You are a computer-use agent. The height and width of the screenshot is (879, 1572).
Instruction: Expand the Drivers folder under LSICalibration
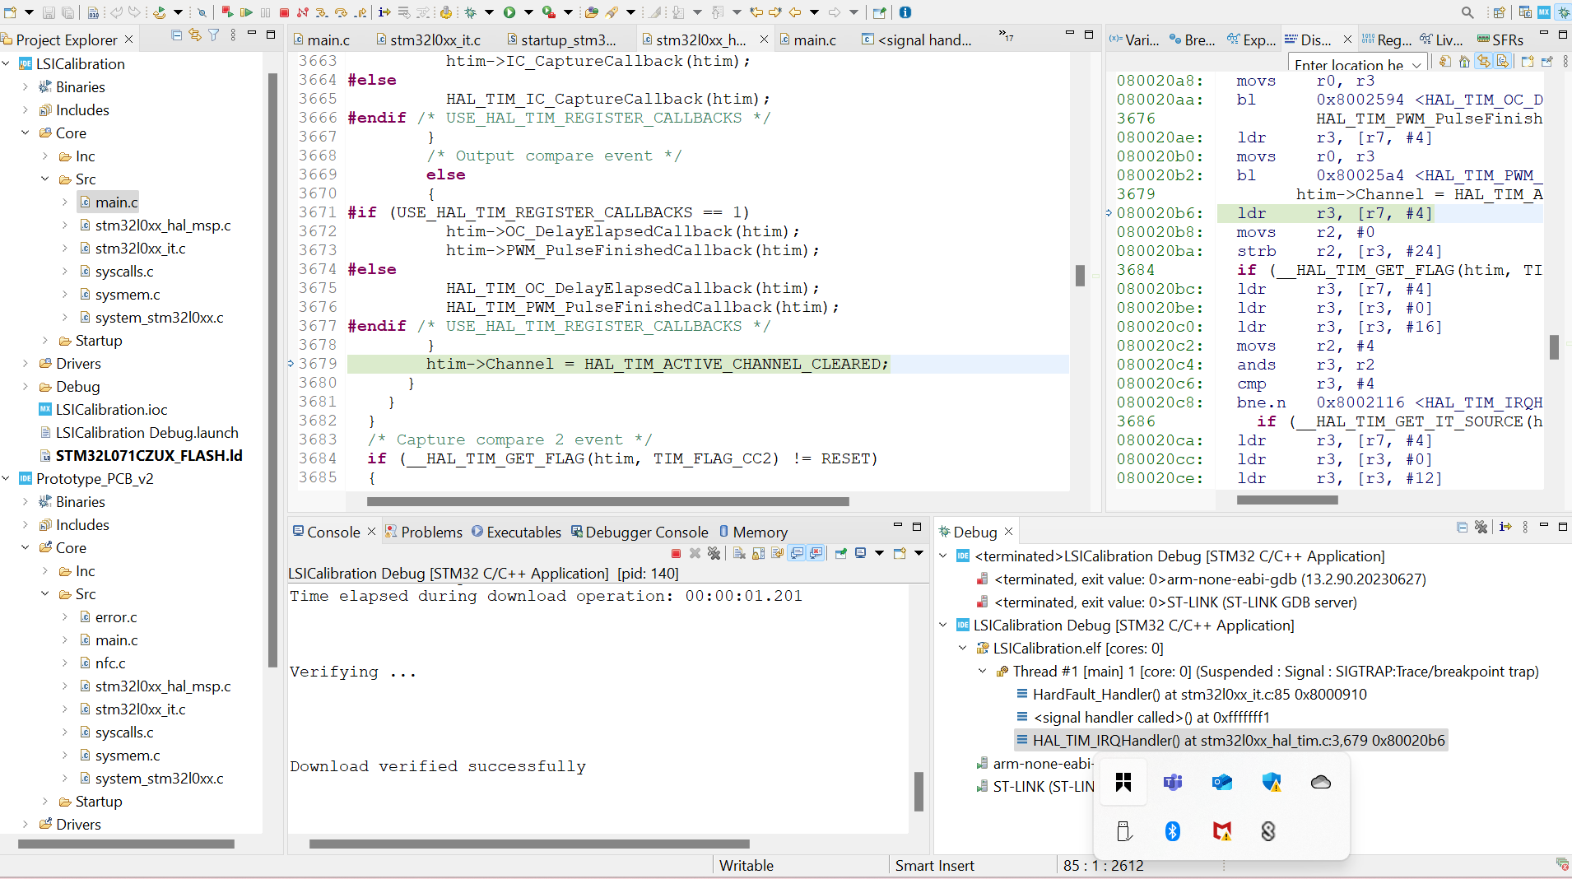[26, 364]
